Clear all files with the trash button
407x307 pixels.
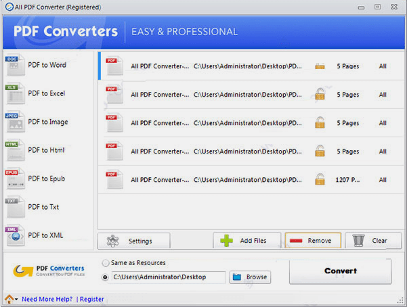[373, 241]
